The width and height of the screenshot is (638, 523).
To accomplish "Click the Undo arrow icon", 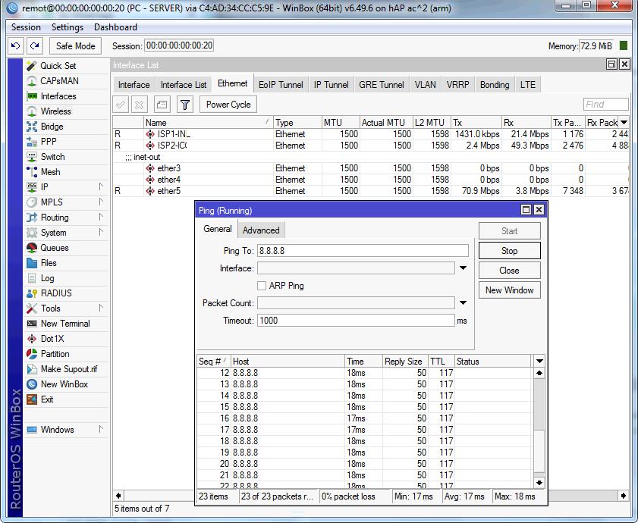I will point(16,46).
